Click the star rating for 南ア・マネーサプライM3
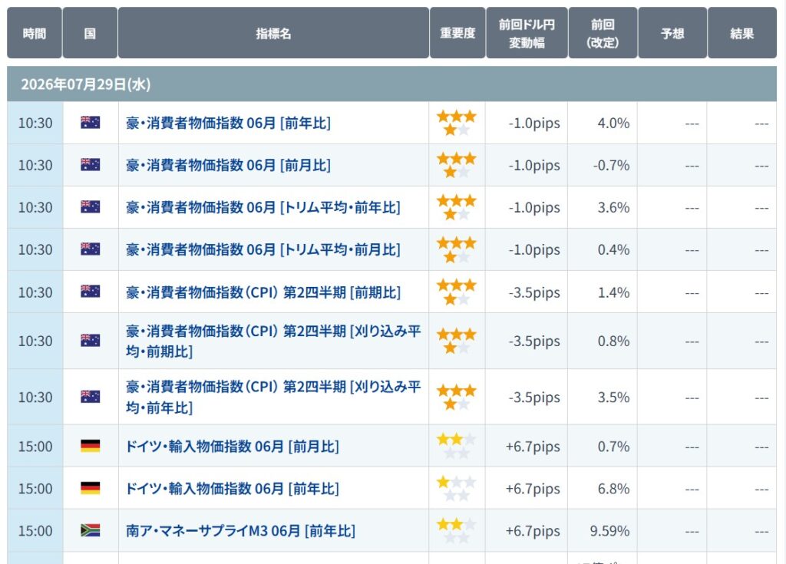 [456, 531]
